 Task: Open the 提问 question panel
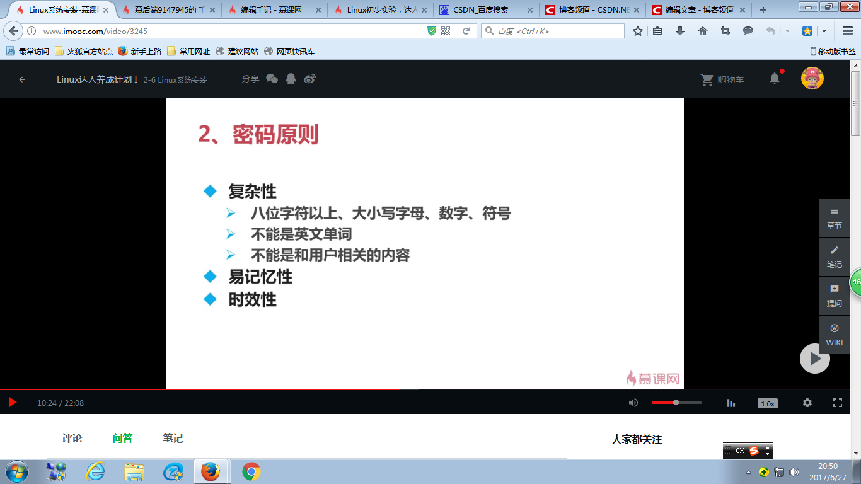(x=835, y=296)
